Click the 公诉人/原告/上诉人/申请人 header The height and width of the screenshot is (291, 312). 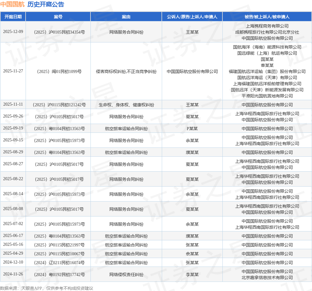pos(192,17)
